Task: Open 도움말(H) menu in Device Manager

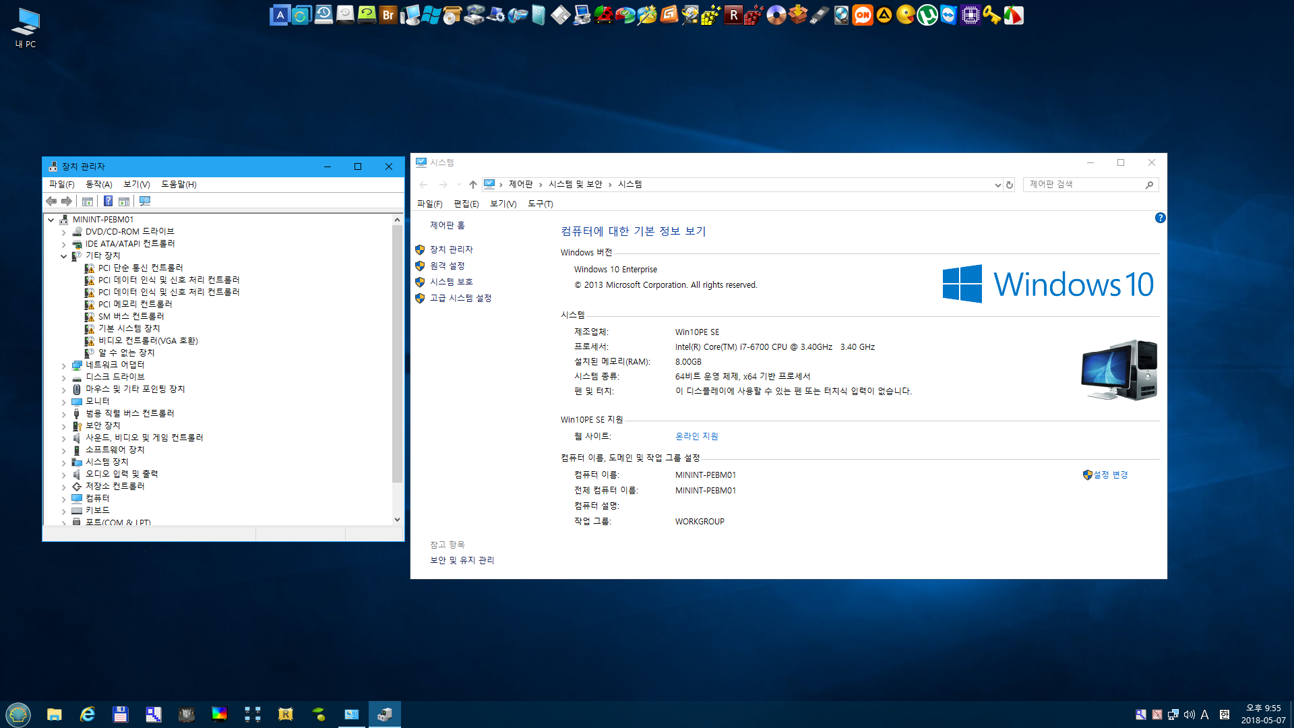Action: [x=179, y=184]
